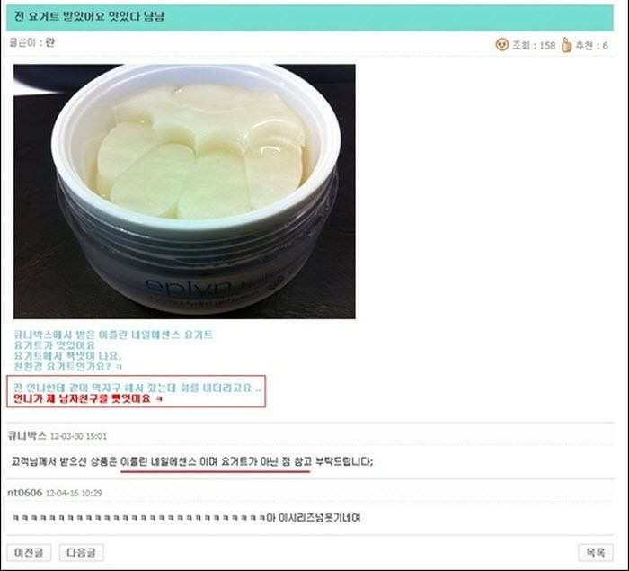This screenshot has width=629, height=571.
Task: Click the line 친환경 요거트인가요?
Action: tap(67, 366)
